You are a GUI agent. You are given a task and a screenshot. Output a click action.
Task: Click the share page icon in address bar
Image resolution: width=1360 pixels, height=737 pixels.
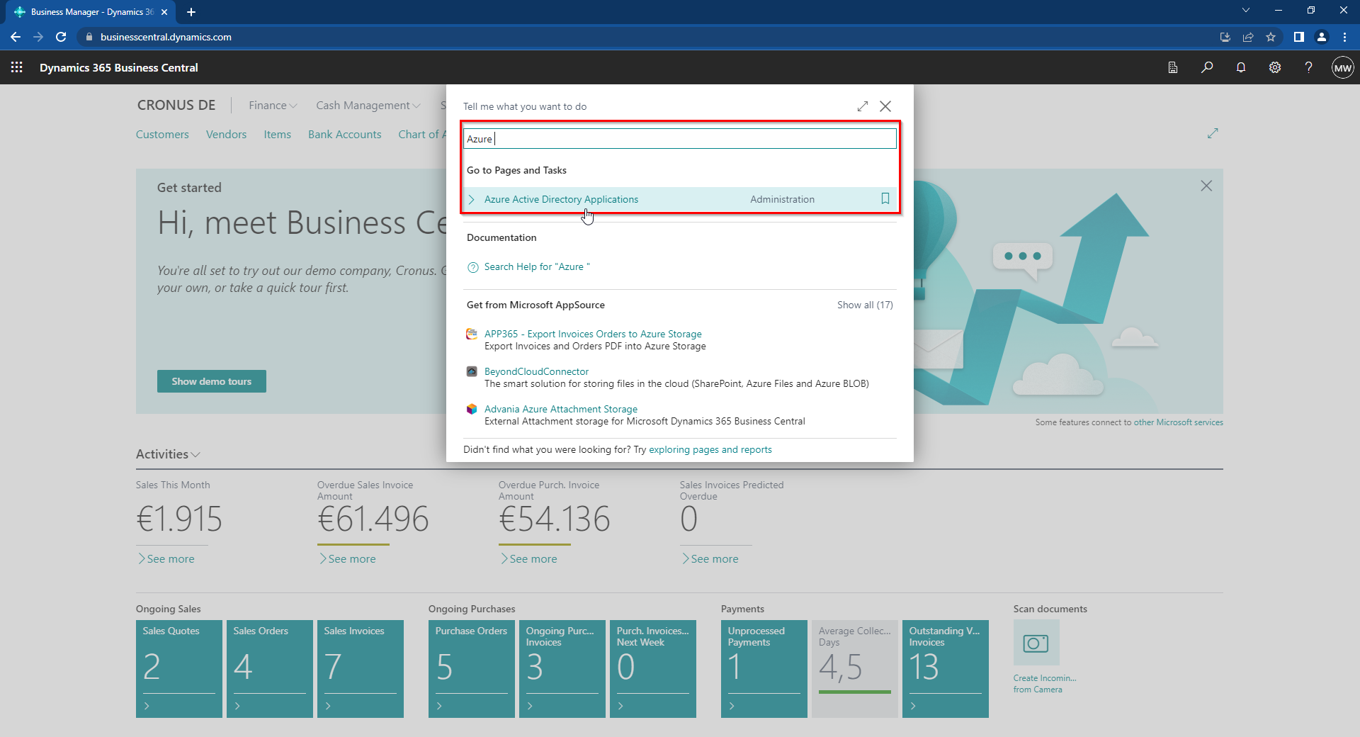click(x=1248, y=37)
